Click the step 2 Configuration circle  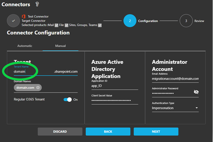(130, 21)
